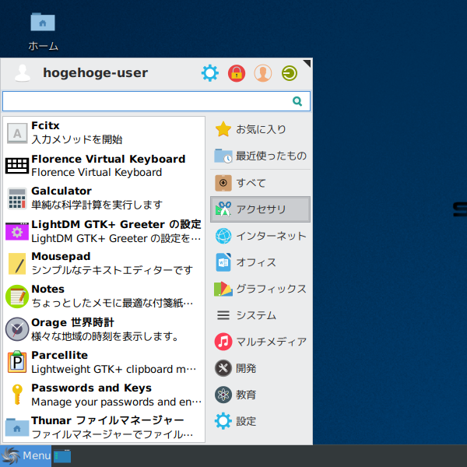Open the 最近使ったもの recent category
This screenshot has height=467, width=467.
pos(260,156)
